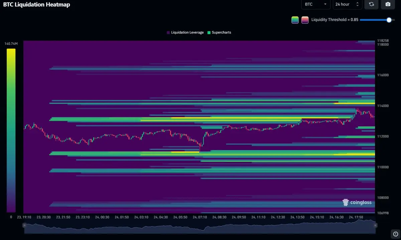Click the vertical color scale gradient bar
Screen dimensions: 401x240
[11, 131]
